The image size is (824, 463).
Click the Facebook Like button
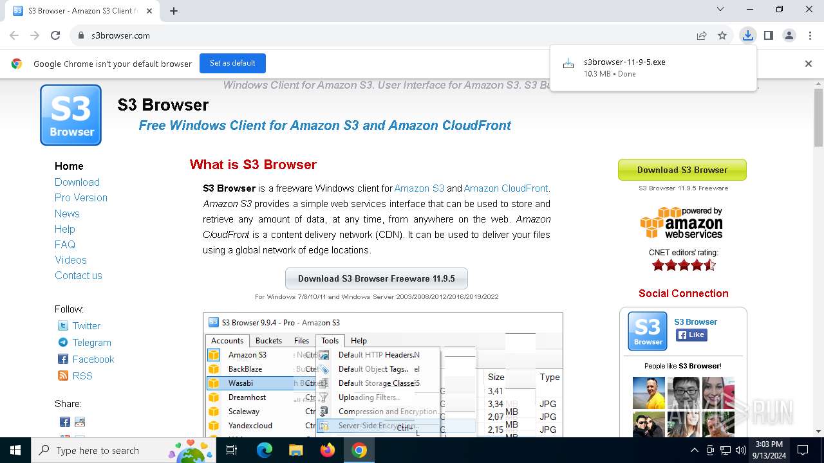tap(691, 335)
